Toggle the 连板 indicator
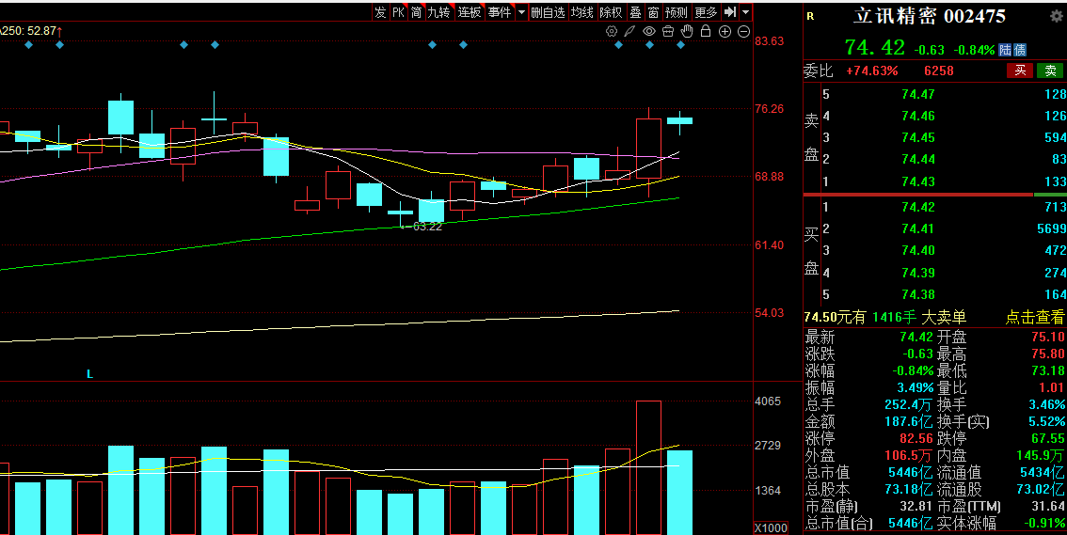 pyautogui.click(x=470, y=12)
